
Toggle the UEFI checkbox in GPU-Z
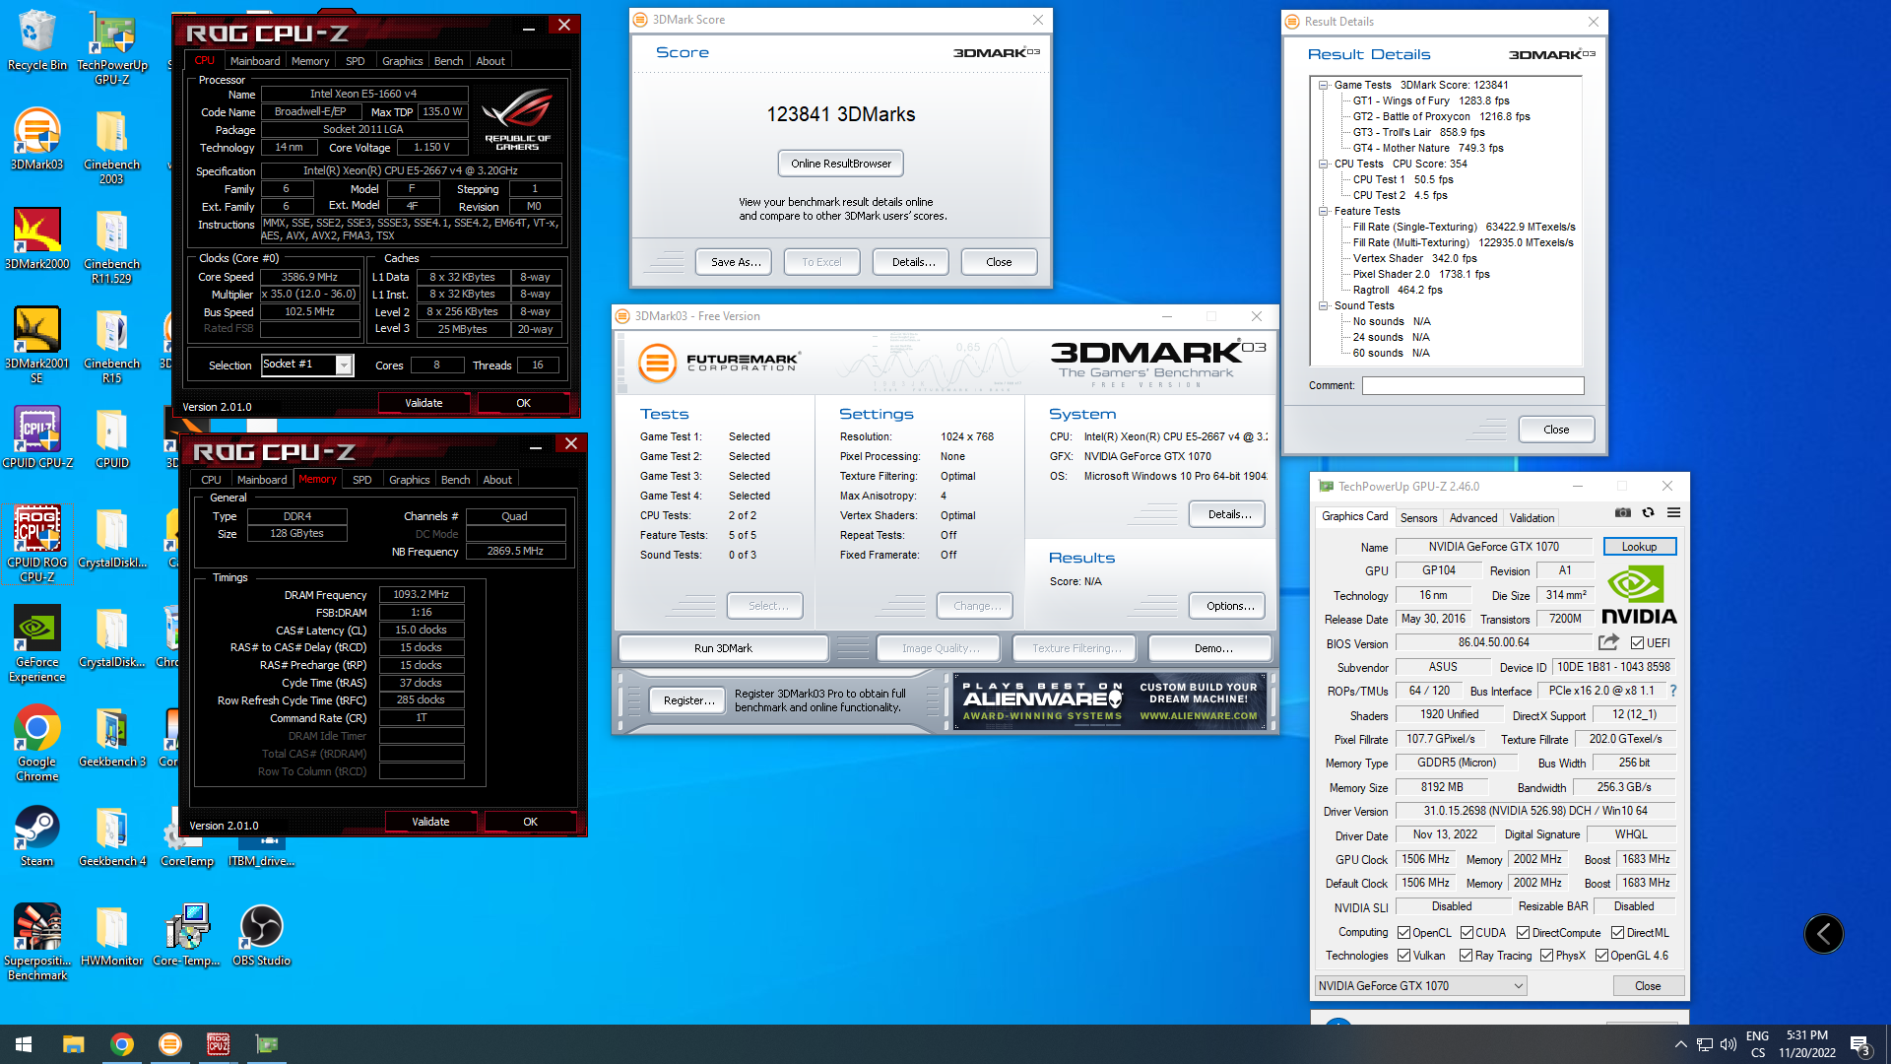point(1636,643)
